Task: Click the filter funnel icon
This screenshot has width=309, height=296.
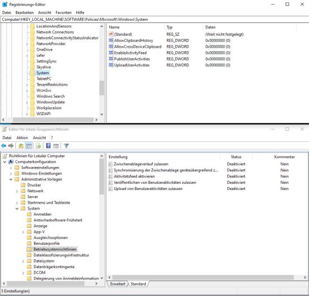Action: point(66,146)
